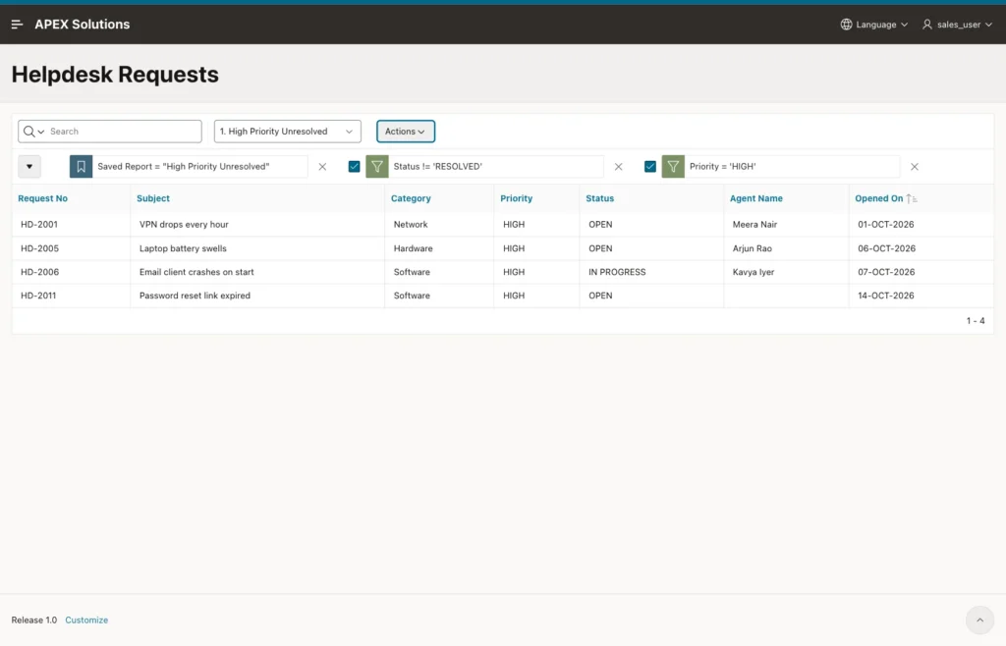1006x646 pixels.
Task: Click the scroll-to-top arrow button
Action: (979, 619)
